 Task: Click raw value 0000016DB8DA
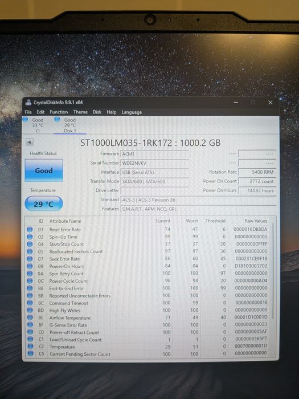tap(251, 229)
